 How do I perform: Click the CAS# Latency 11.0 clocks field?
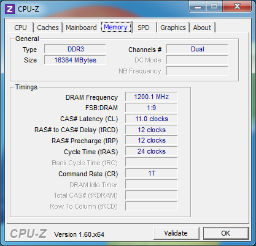pos(152,119)
